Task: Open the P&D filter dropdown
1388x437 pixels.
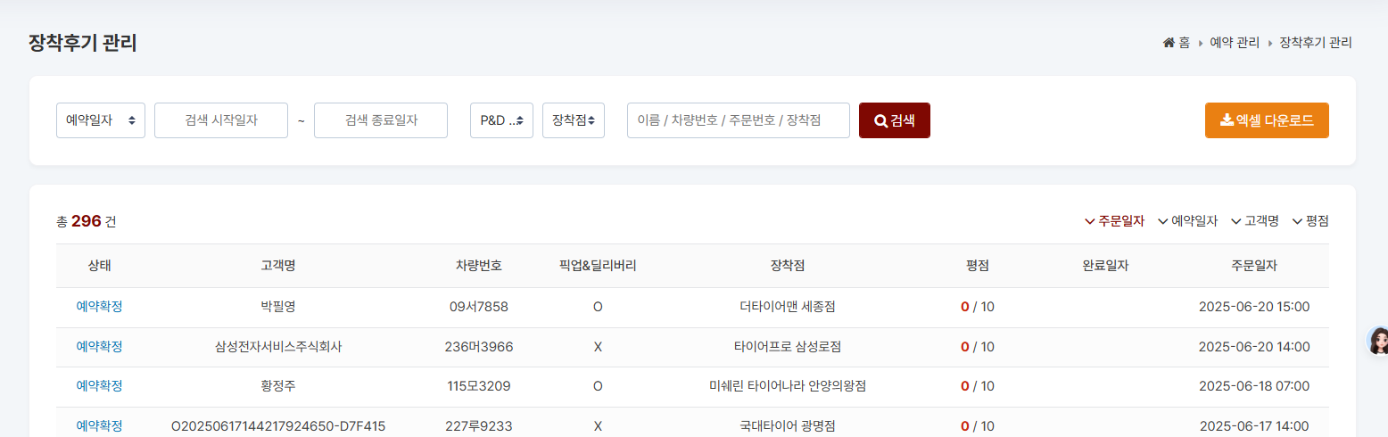Action: tap(501, 120)
